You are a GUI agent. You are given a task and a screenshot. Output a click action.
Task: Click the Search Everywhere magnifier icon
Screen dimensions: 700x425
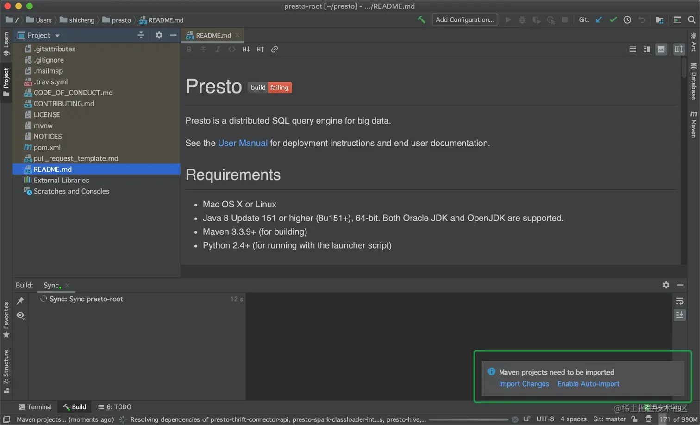point(692,20)
